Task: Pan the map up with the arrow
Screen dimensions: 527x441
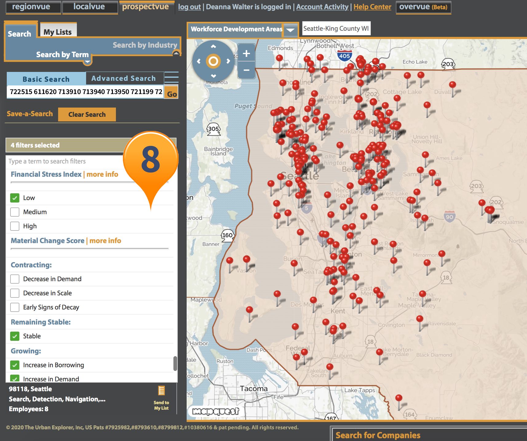Action: (213, 46)
